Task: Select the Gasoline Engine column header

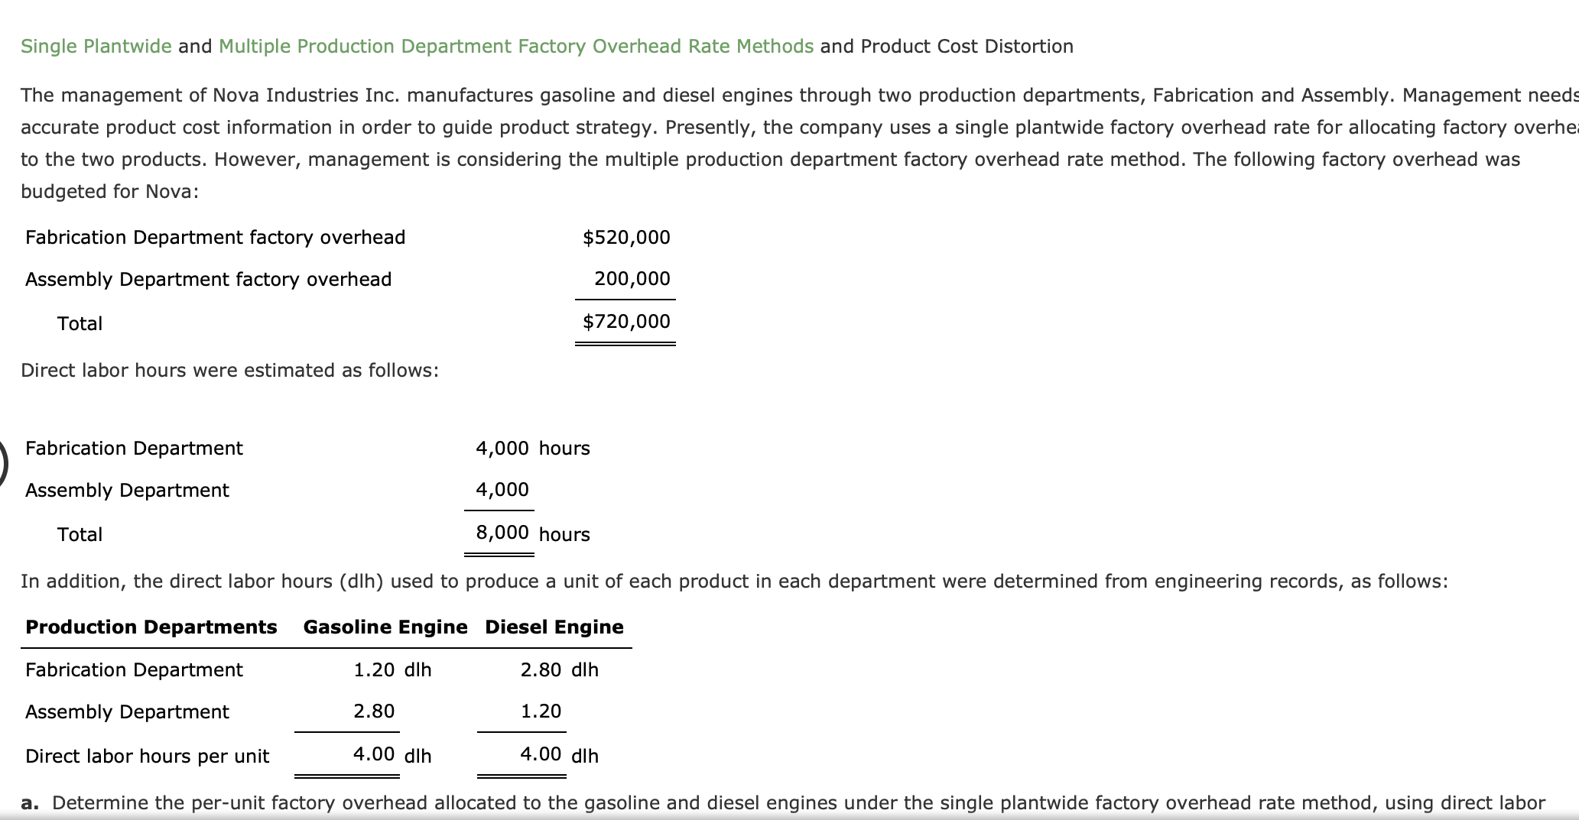Action: [x=385, y=627]
